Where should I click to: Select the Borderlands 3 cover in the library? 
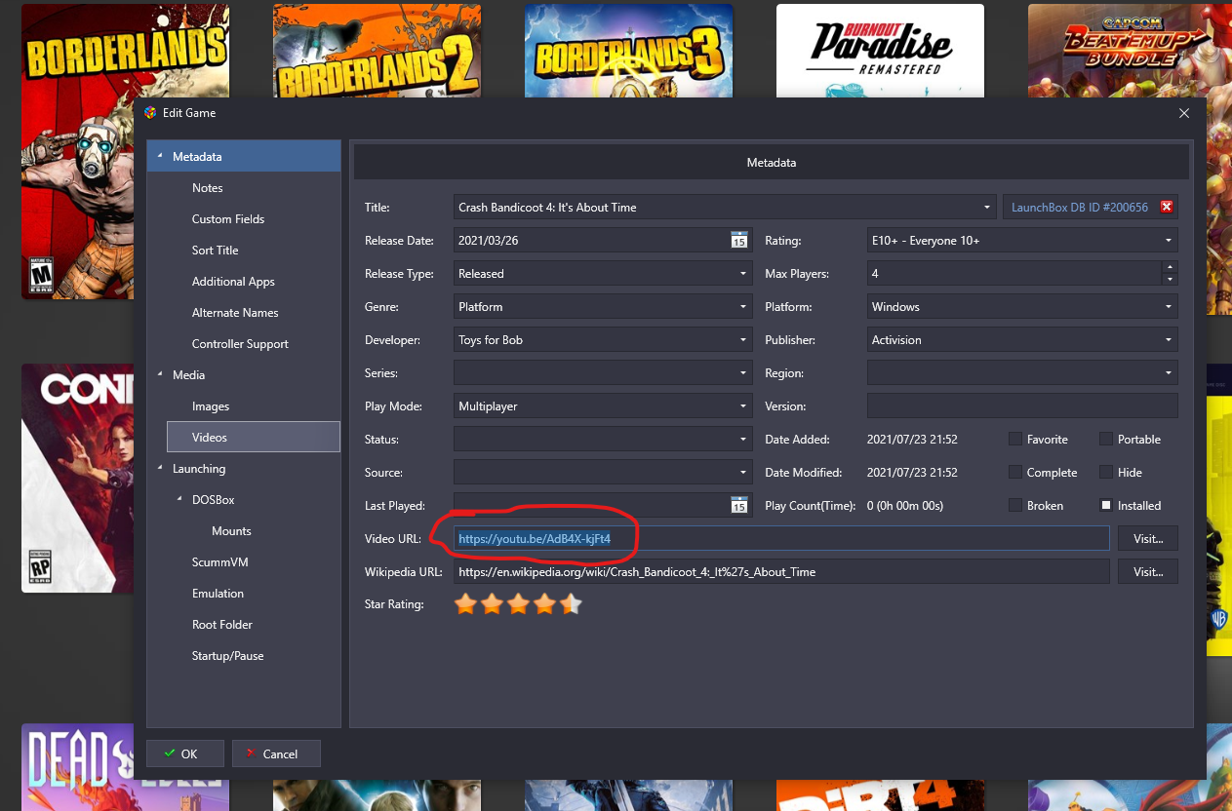coord(629,51)
